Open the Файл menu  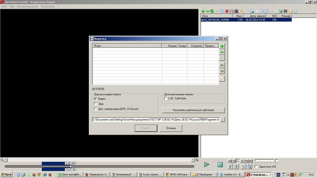point(4,7)
